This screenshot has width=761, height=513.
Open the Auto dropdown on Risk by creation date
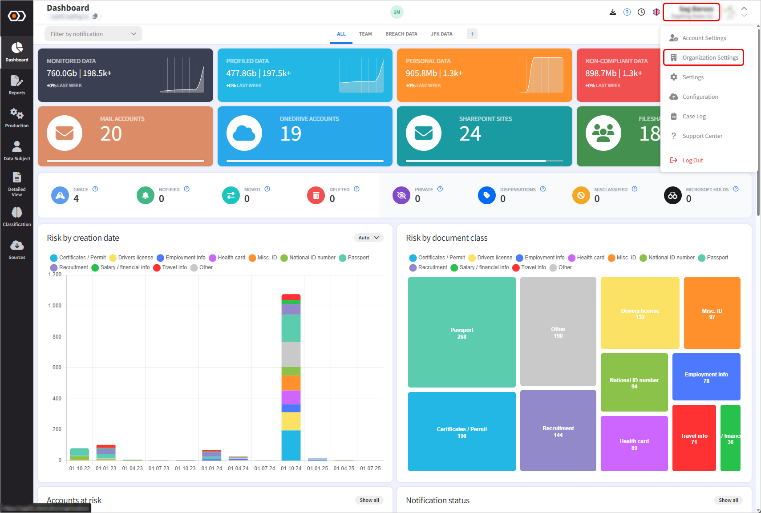(x=368, y=238)
